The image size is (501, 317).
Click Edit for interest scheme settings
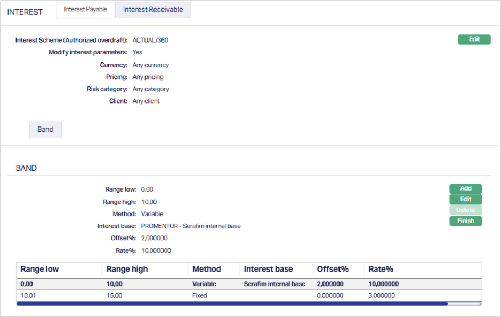pyautogui.click(x=474, y=39)
